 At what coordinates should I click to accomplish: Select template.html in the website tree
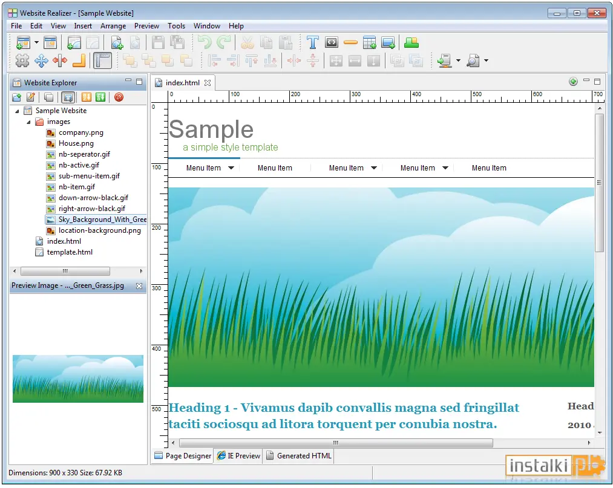70,252
